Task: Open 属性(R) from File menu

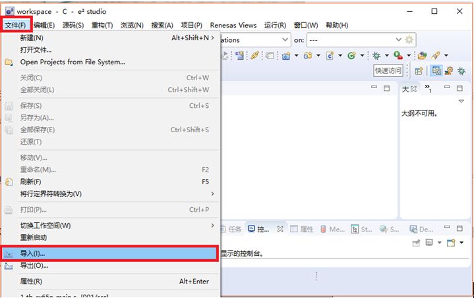Action: click(x=110, y=281)
